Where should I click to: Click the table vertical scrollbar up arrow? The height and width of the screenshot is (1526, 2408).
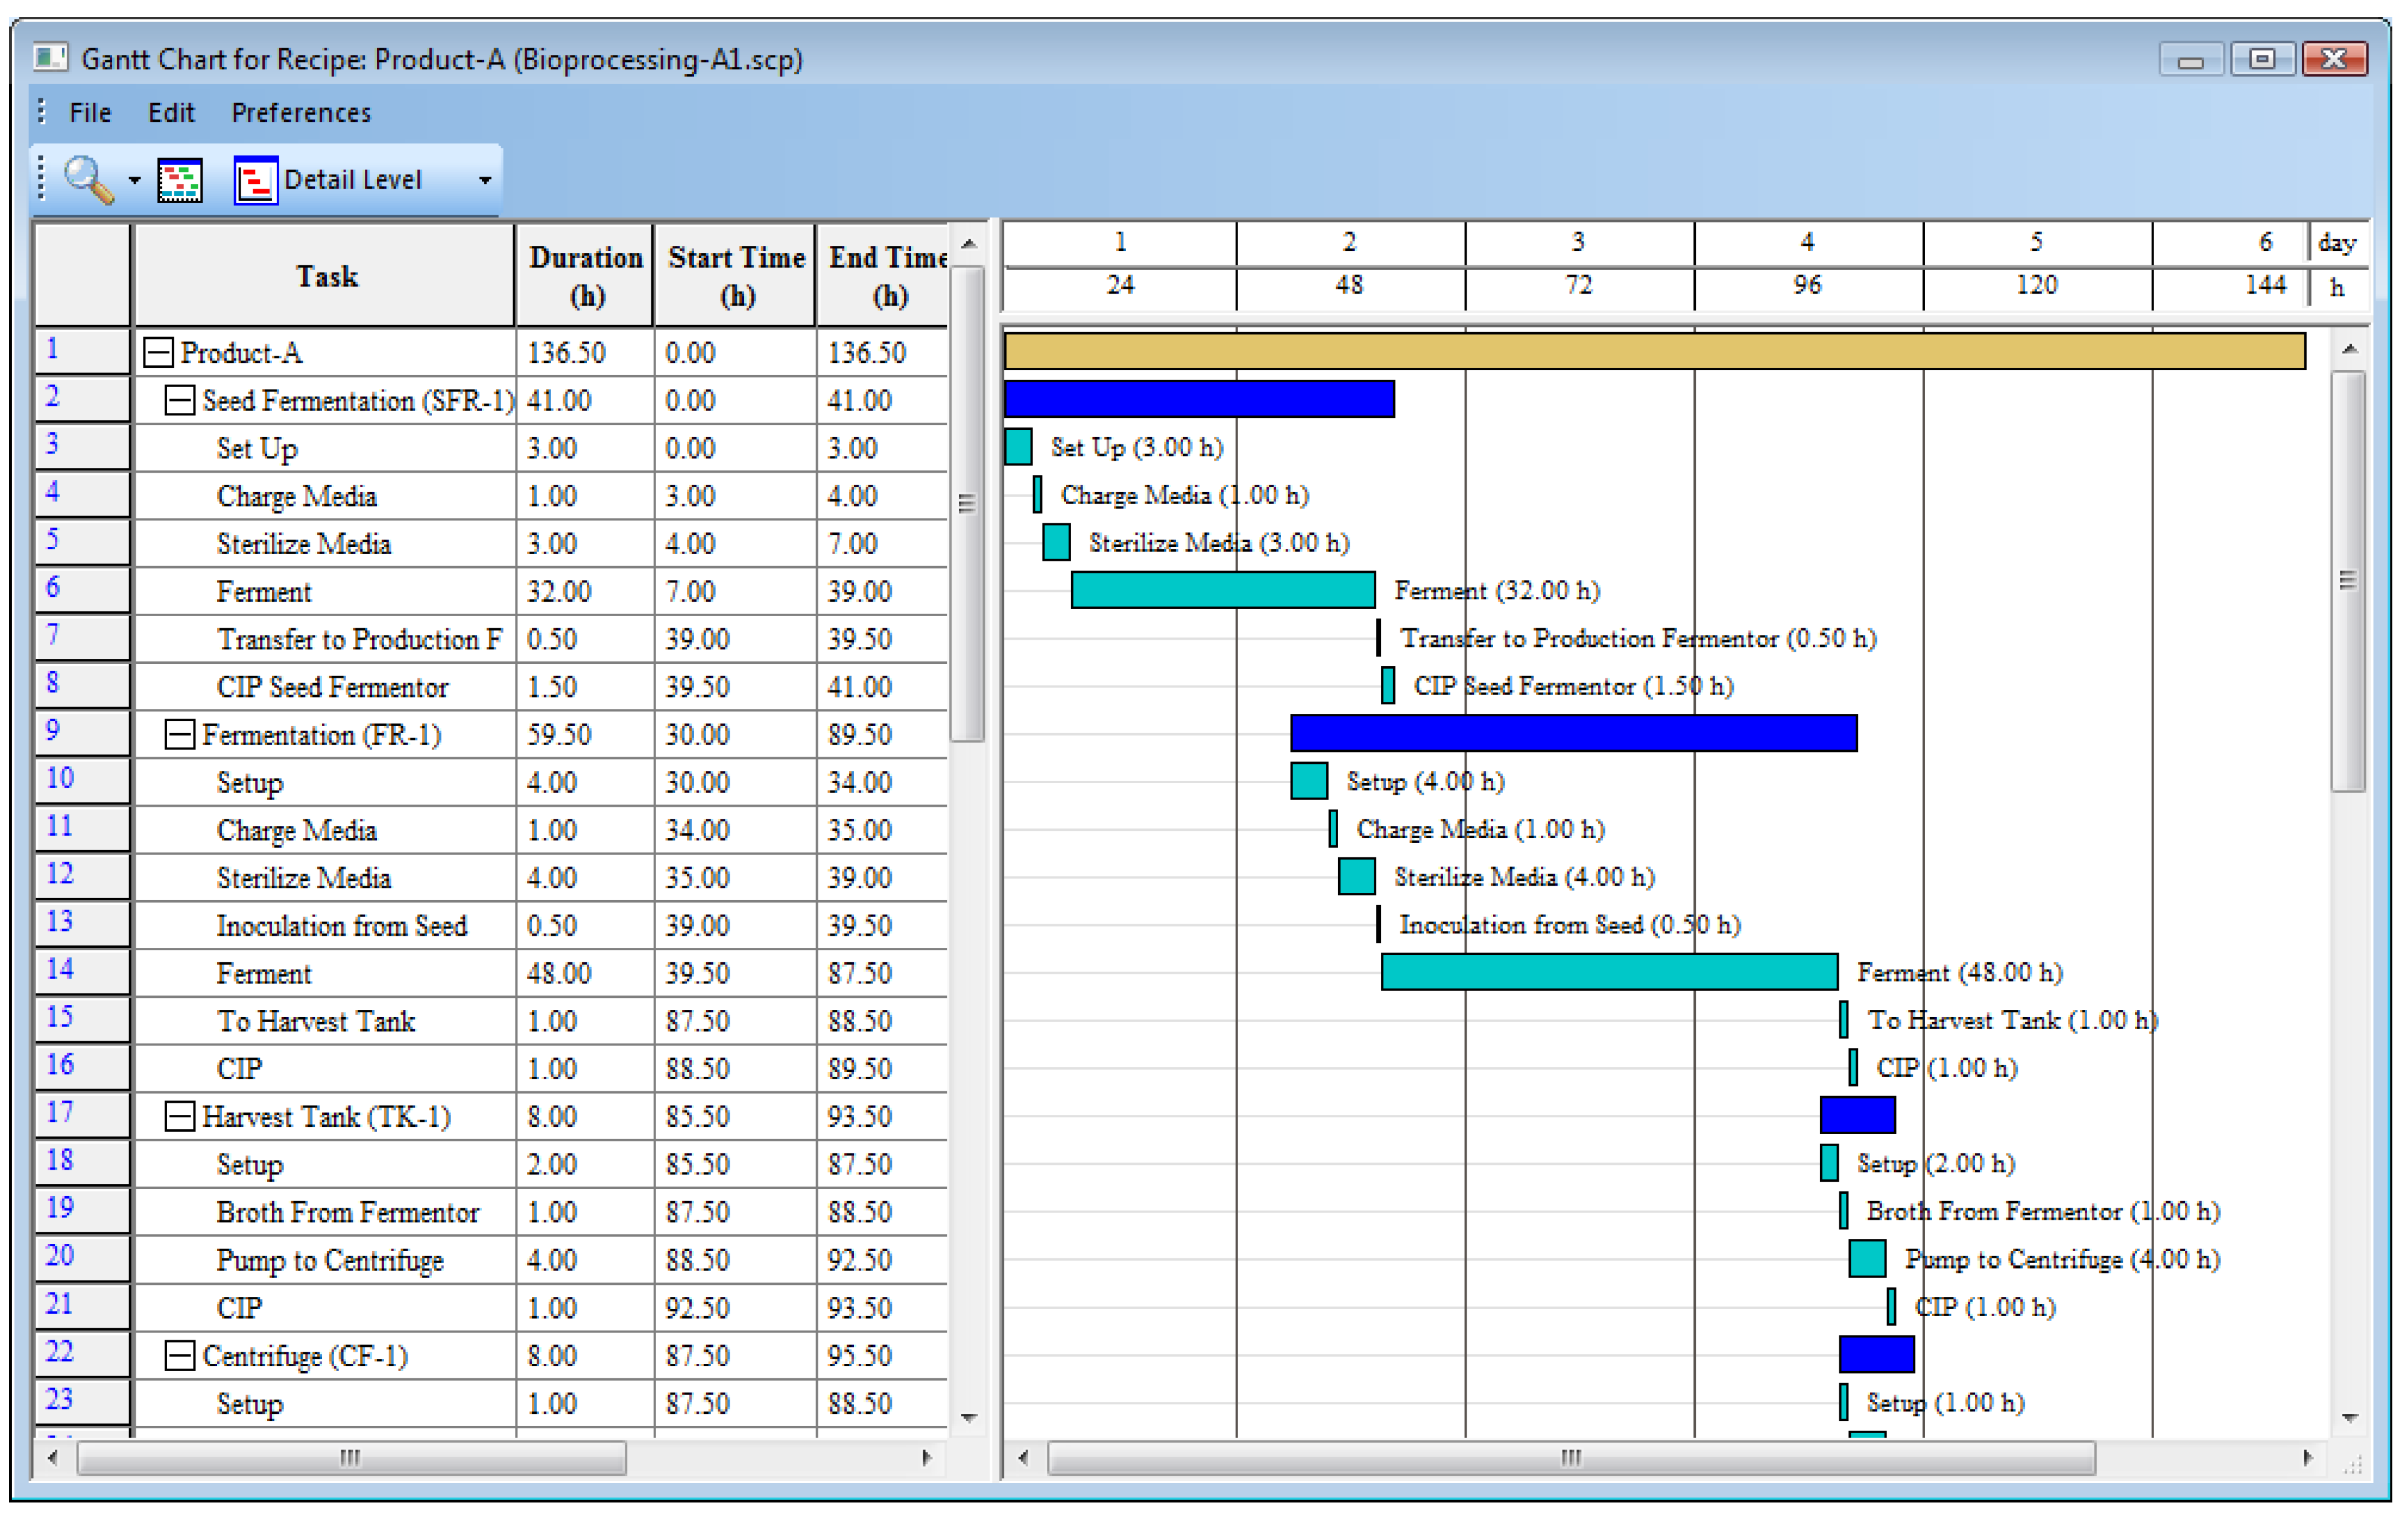pos(968,244)
